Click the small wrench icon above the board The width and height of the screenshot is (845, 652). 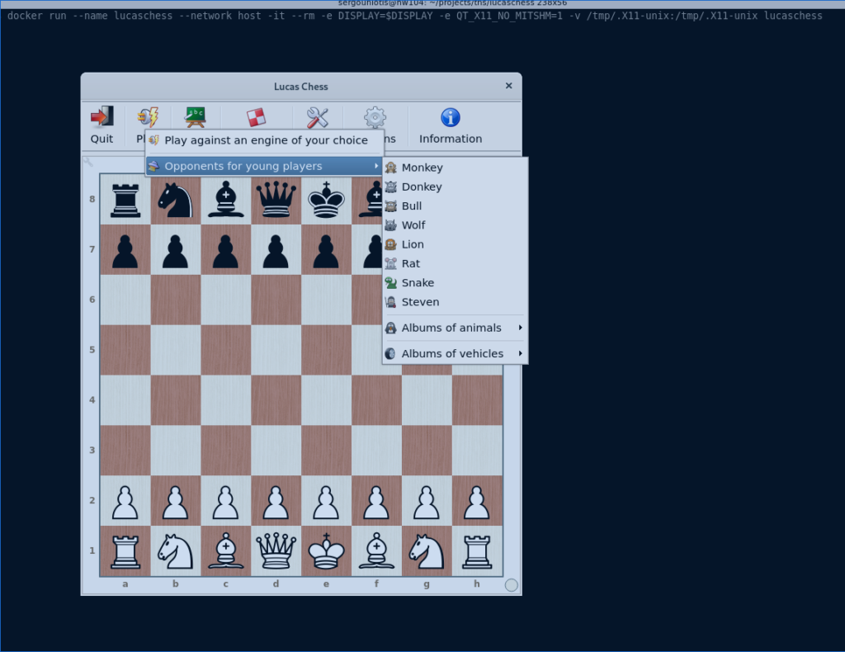(x=87, y=162)
